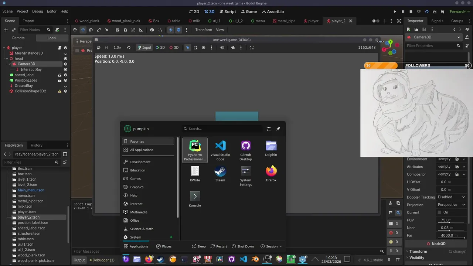Expand the Visibility section in Inspector
473x266 pixels.
click(416, 258)
